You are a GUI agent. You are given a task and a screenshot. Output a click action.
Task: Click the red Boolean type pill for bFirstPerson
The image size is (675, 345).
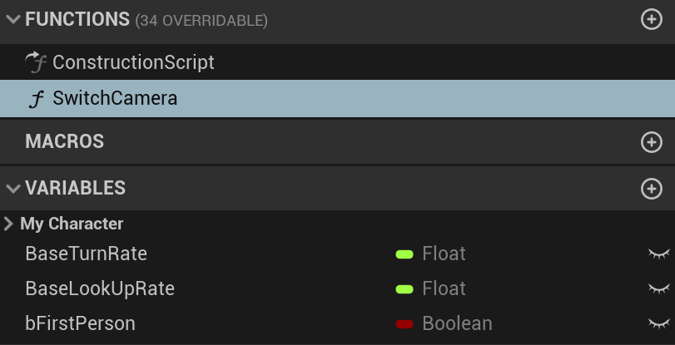[x=405, y=323]
